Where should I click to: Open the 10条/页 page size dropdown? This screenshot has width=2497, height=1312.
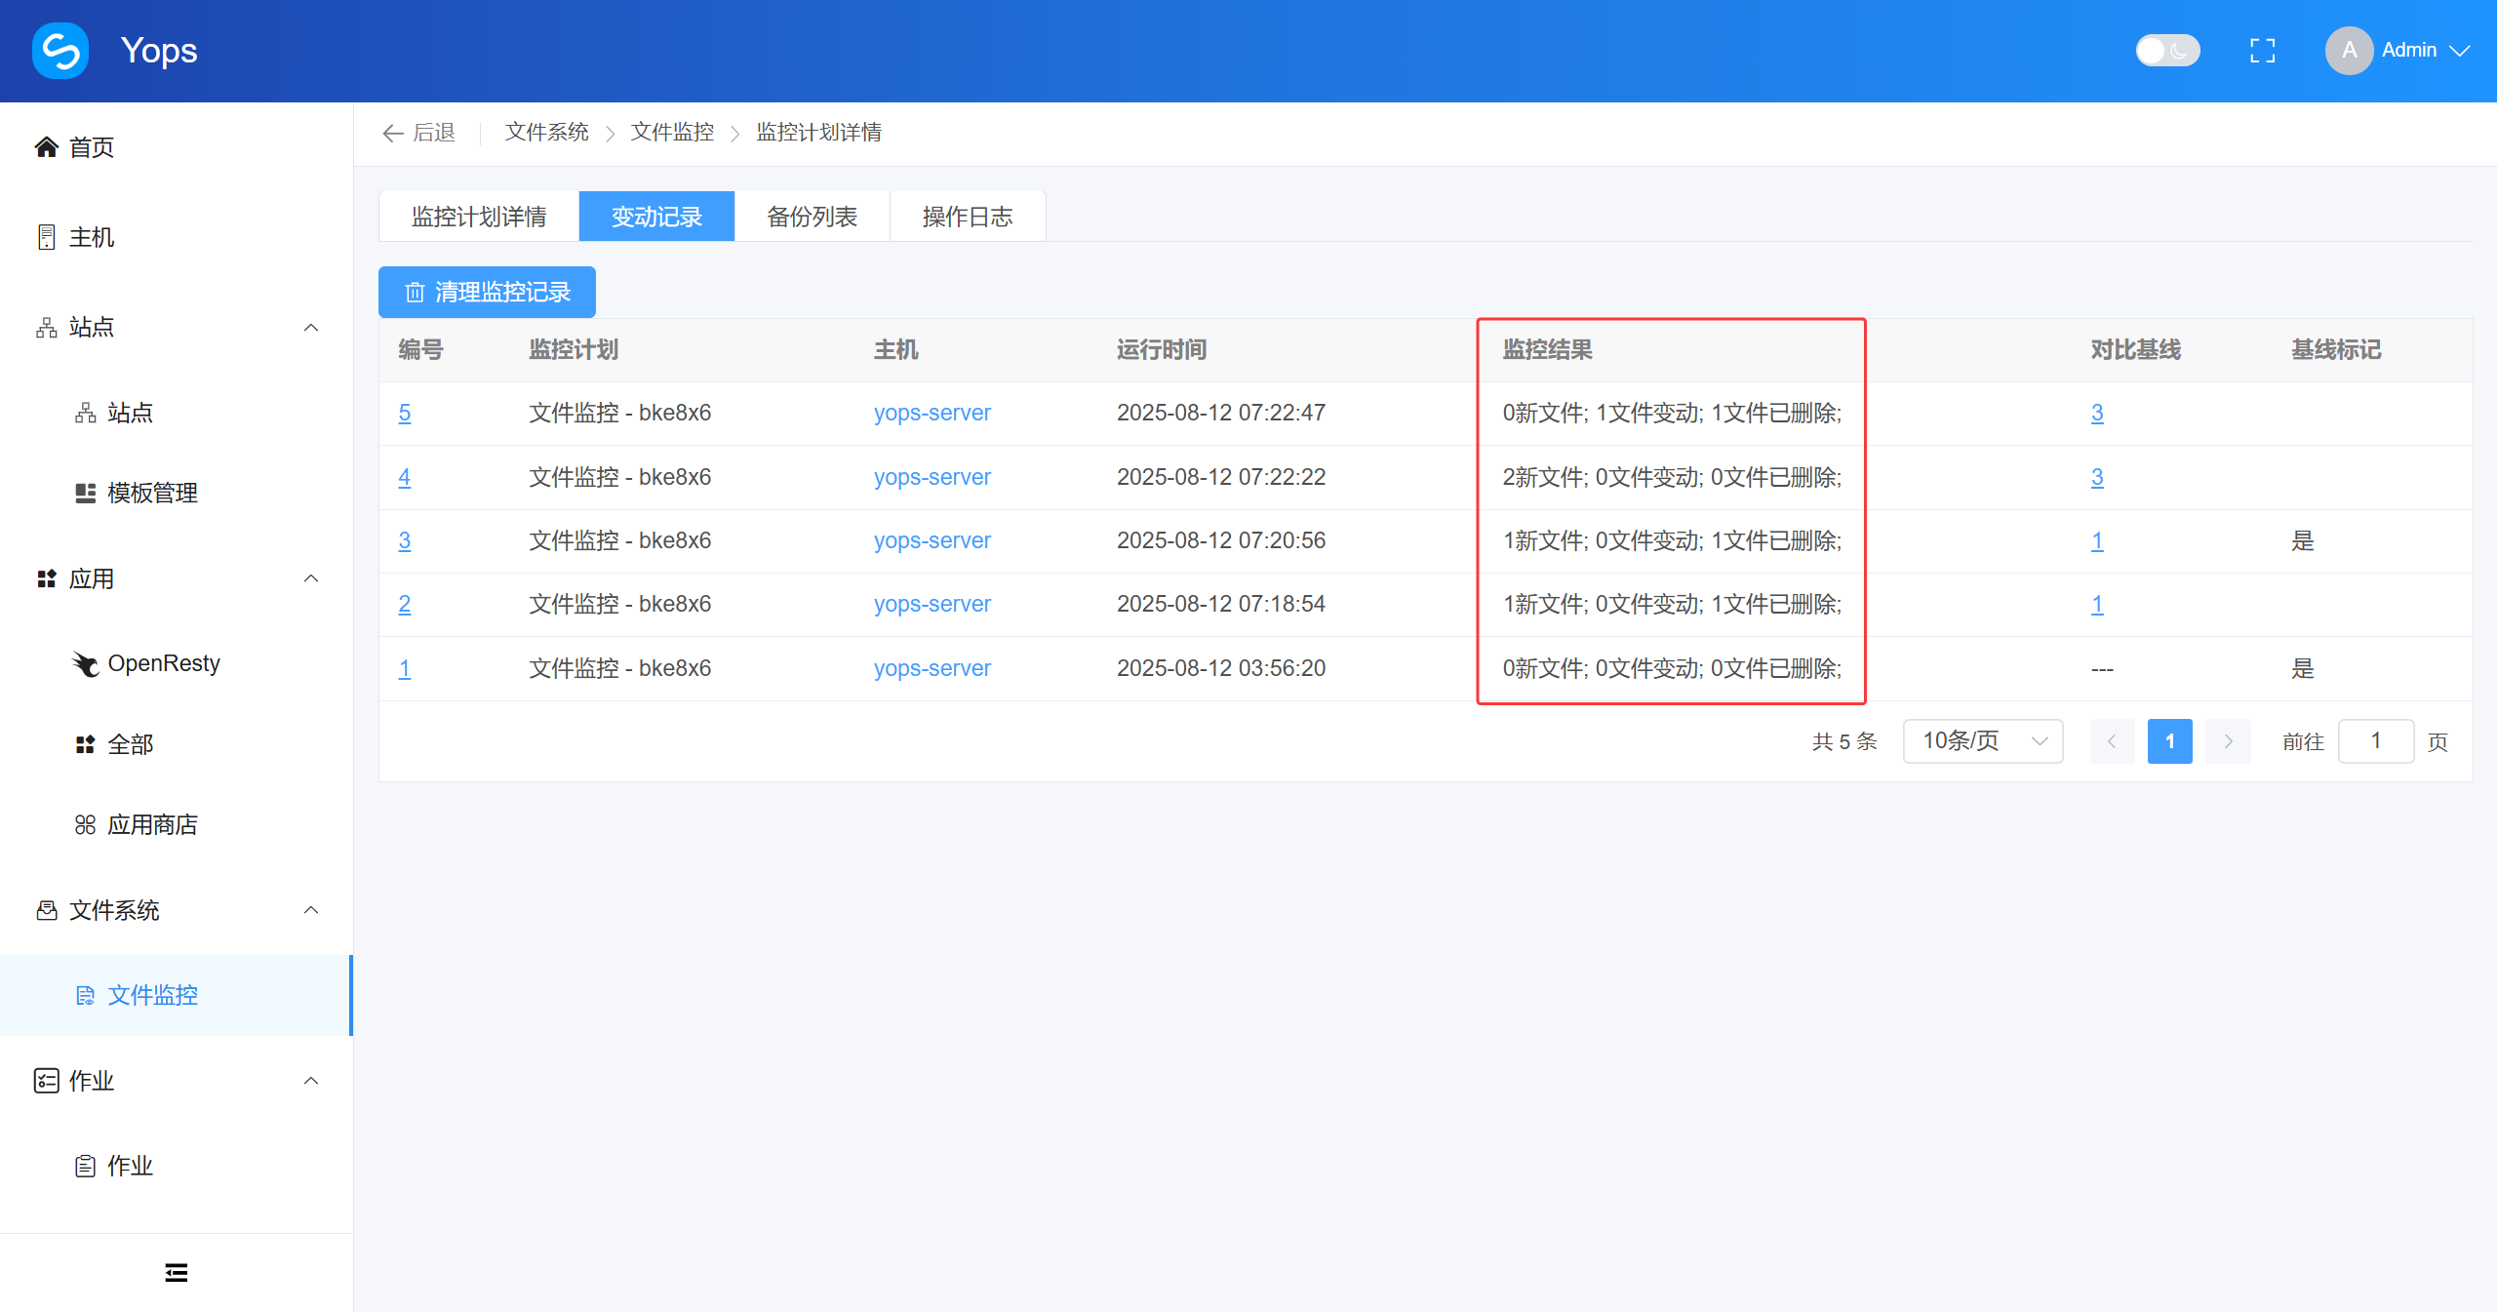(x=1982, y=741)
